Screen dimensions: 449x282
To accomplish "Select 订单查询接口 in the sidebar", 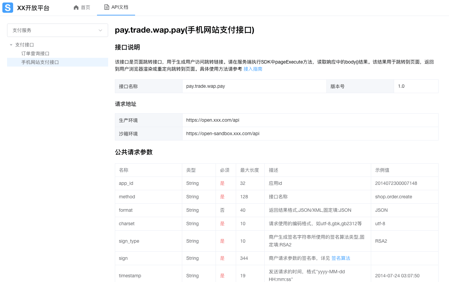I will [35, 53].
